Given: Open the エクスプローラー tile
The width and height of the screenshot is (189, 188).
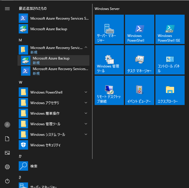Looking at the screenshot, I should 170,90.
